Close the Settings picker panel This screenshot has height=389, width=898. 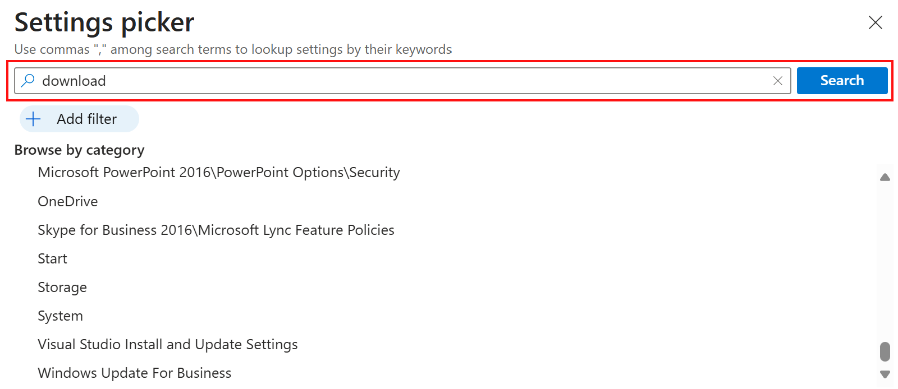pyautogui.click(x=875, y=22)
